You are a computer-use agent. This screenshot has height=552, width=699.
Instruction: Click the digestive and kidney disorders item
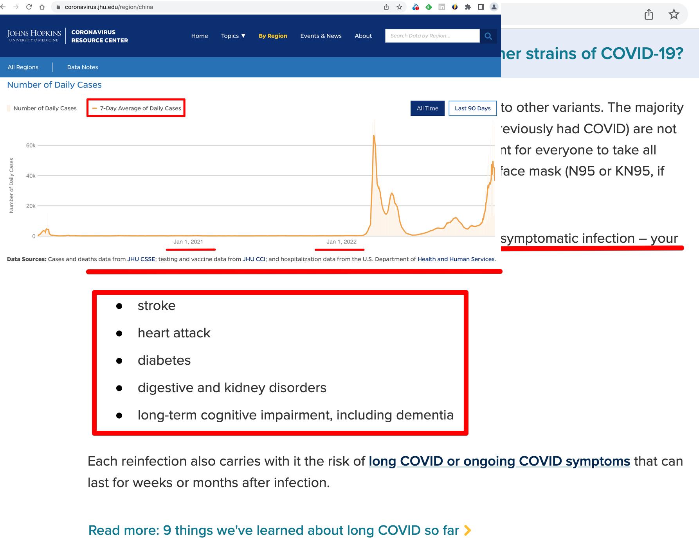coord(232,388)
